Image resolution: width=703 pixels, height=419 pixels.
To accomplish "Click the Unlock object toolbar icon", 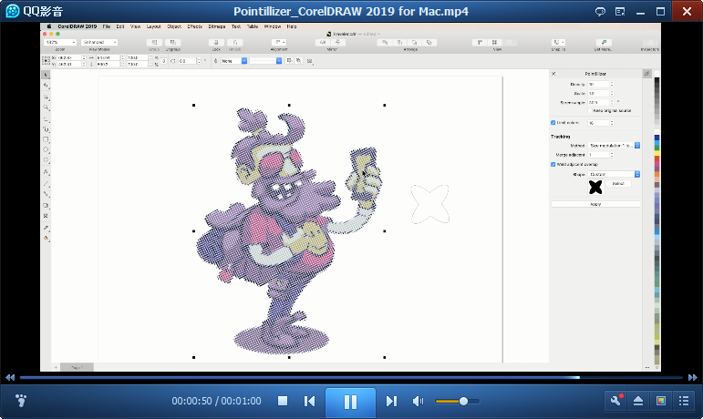I will click(234, 42).
